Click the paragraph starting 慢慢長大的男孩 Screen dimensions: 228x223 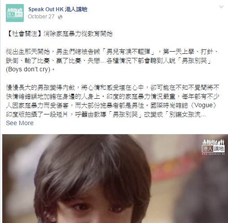[113, 101]
